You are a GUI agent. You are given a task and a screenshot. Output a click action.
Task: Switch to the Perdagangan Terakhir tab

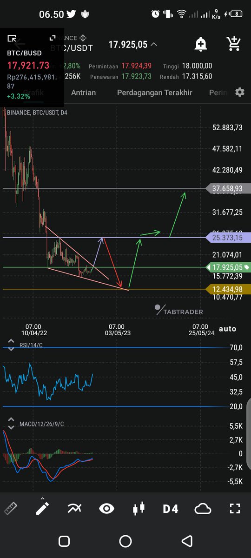click(x=154, y=93)
